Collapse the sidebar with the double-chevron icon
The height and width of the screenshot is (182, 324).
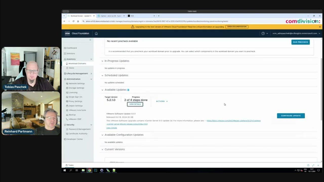point(90,40)
